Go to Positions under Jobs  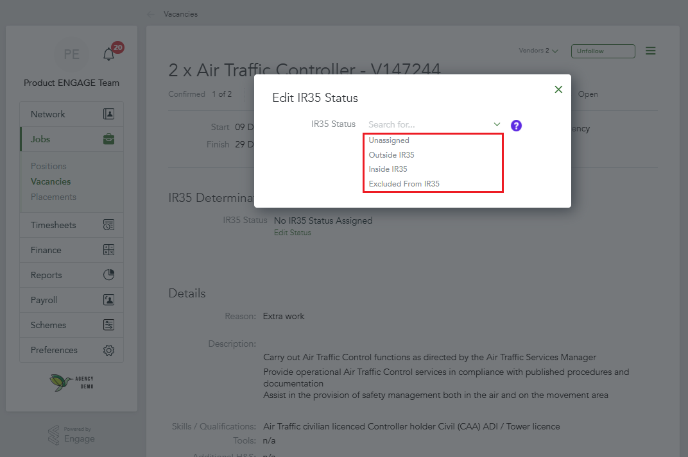click(x=49, y=166)
